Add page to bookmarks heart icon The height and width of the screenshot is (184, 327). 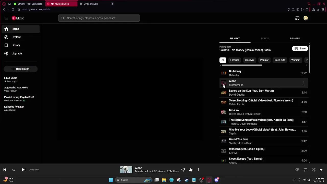[x=307, y=9]
